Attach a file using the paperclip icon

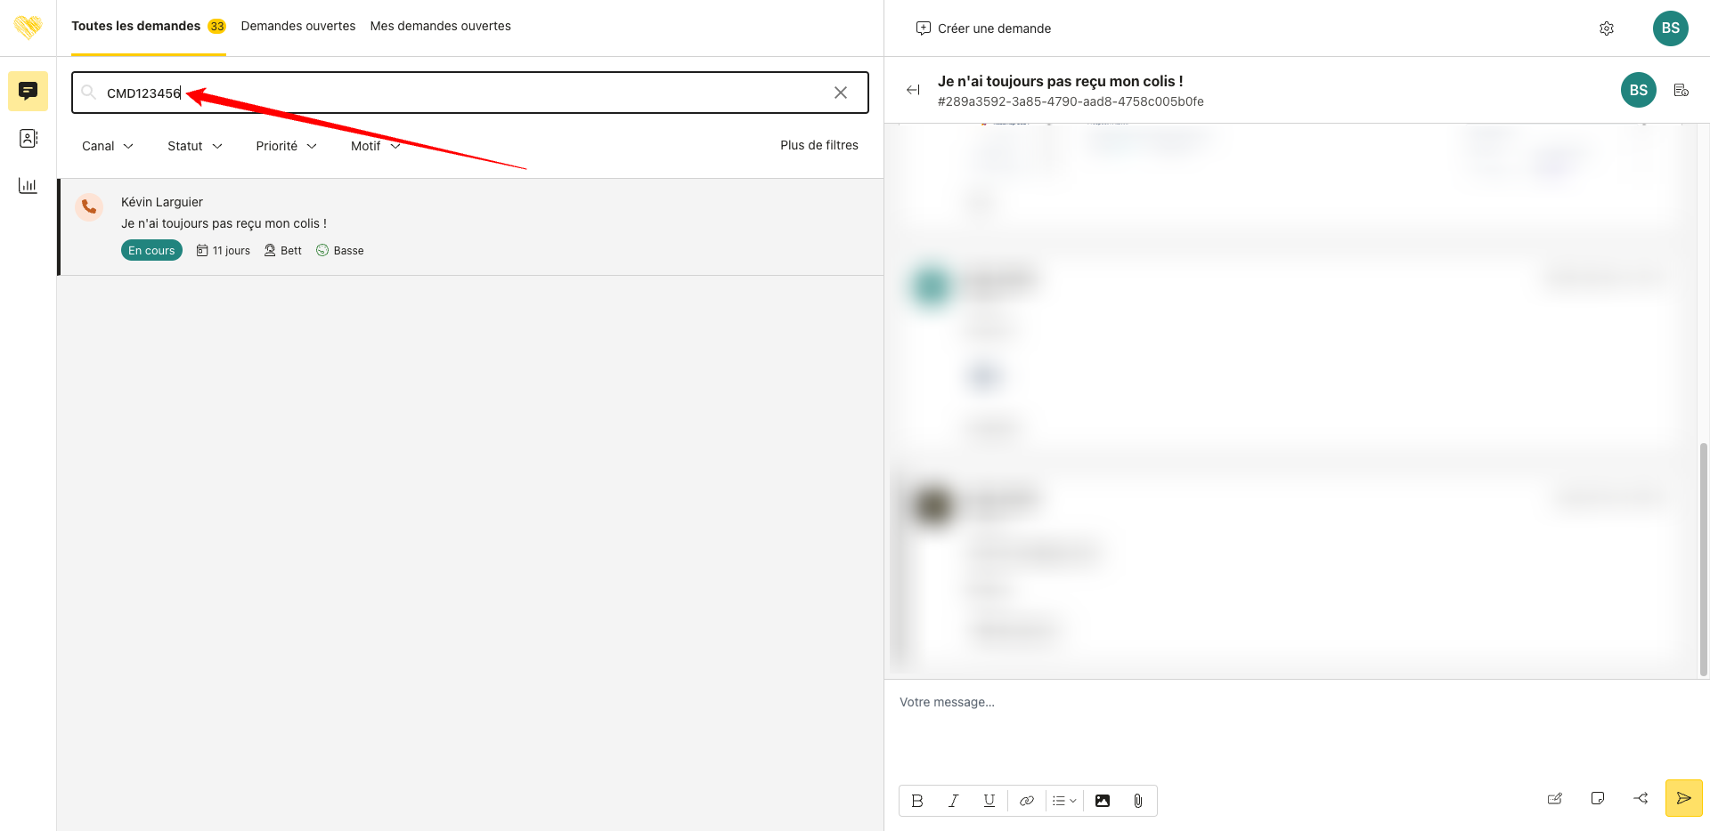[x=1137, y=801]
